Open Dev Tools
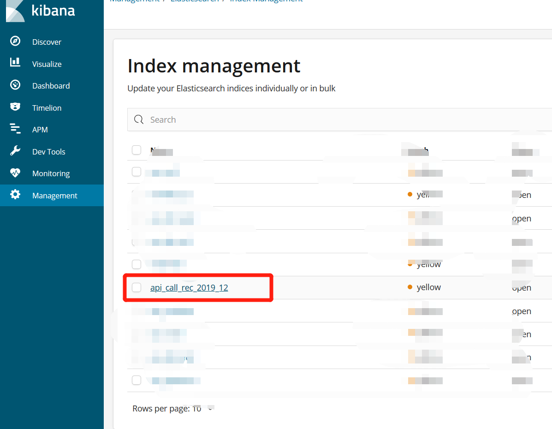 [x=48, y=151]
